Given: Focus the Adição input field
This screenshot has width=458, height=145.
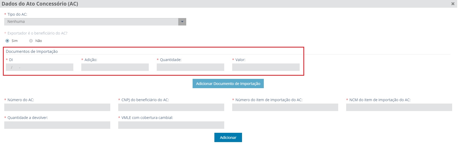Looking at the screenshot, I should (x=115, y=67).
